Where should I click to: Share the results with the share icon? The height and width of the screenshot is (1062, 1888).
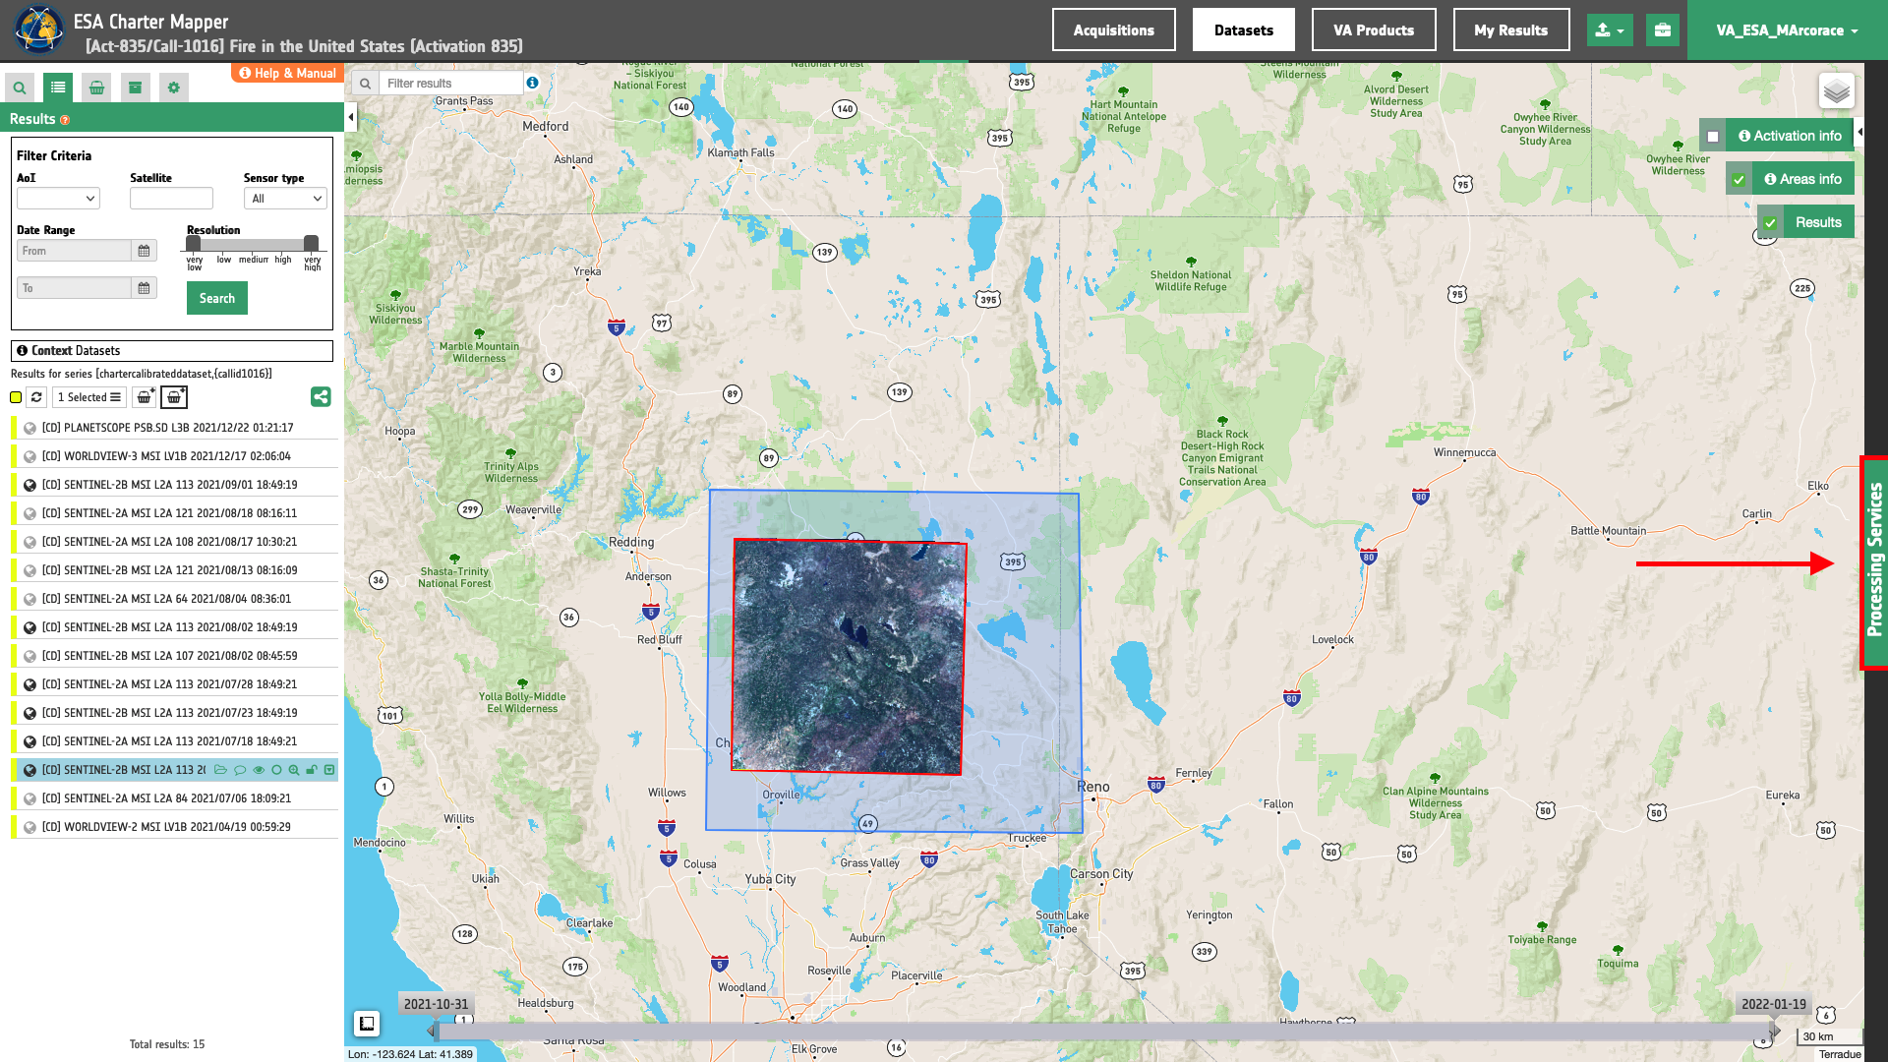[x=321, y=397]
